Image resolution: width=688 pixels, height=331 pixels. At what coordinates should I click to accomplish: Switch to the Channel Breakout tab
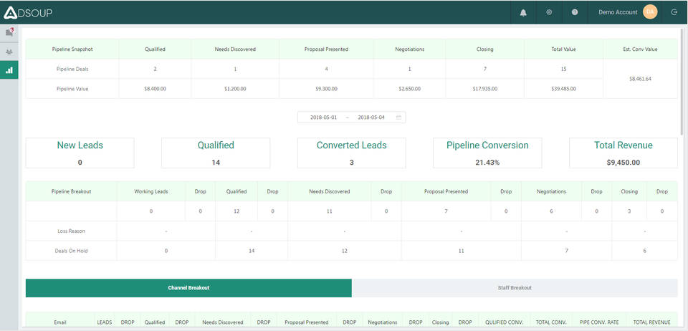pyautogui.click(x=188, y=288)
